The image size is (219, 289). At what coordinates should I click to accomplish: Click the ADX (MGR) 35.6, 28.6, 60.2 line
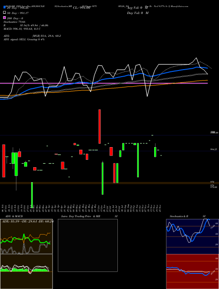click(x=32, y=36)
